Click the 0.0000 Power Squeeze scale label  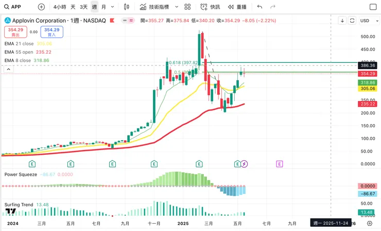(368, 186)
